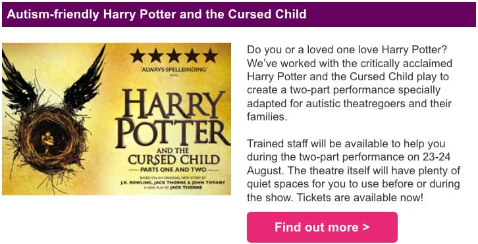478x244 pixels.
Task: Click the 'Trained staff will be available' paragraph
Action: point(354,170)
